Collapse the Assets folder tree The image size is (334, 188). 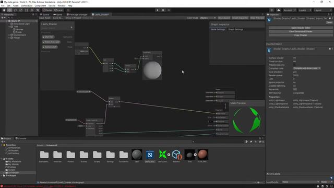click(x=2, y=159)
